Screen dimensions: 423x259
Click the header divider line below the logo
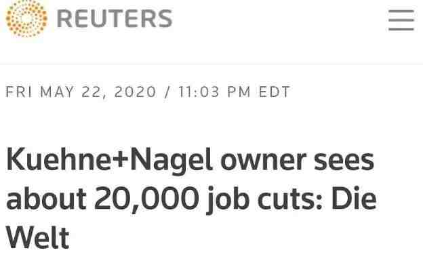211,64
